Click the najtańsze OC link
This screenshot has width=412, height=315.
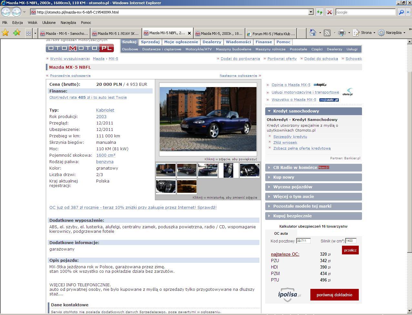click(285, 254)
